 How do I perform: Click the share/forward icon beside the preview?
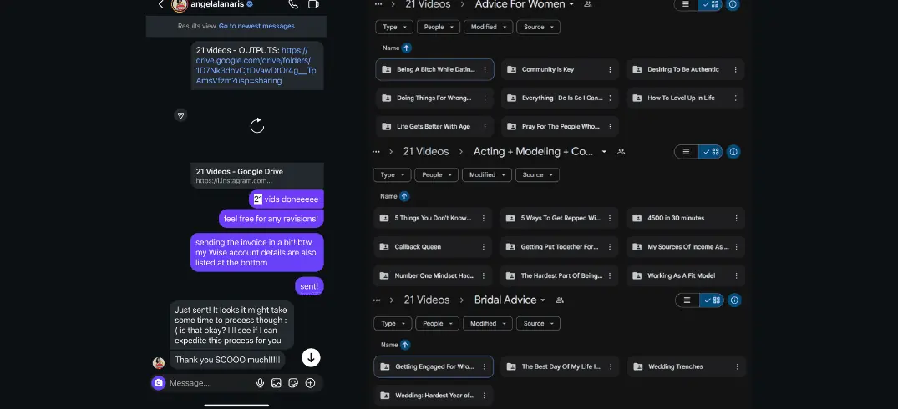pyautogui.click(x=180, y=115)
